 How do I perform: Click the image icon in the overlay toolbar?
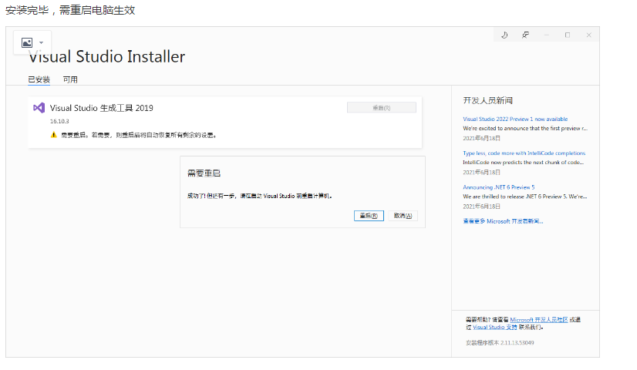27,42
